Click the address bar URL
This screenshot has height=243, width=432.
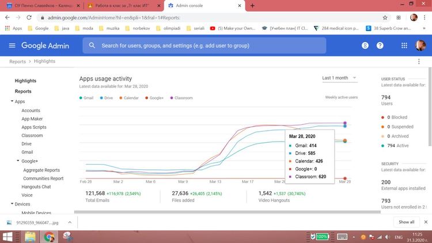click(x=114, y=18)
